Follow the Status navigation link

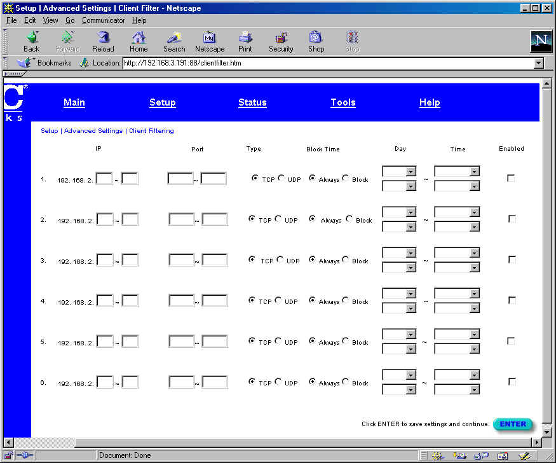(x=252, y=102)
